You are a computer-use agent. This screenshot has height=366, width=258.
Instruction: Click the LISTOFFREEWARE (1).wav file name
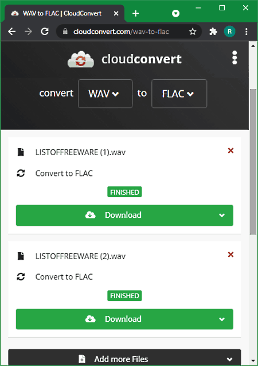coord(80,152)
